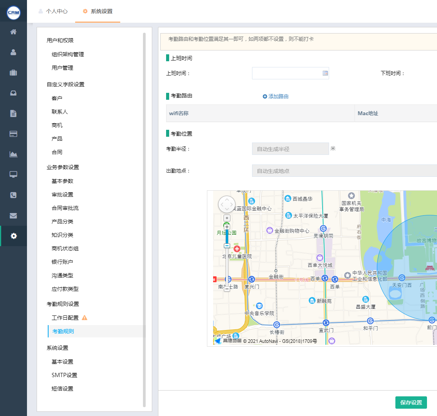Viewport: 437px width, 416px height.
Task: Open 客户 custom field settings
Action: pos(57,98)
